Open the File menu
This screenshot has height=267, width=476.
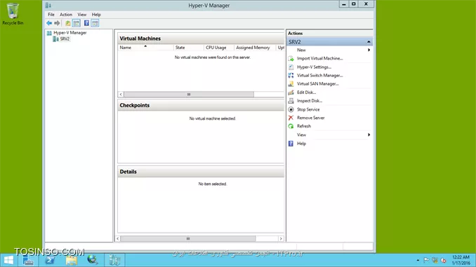point(51,15)
